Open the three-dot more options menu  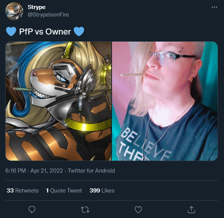[214, 7]
